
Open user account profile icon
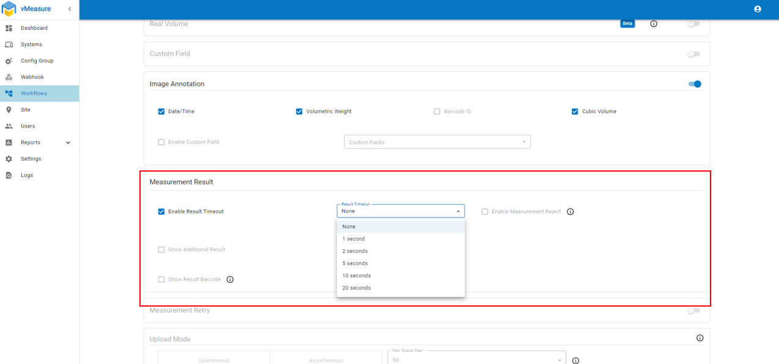(x=758, y=9)
